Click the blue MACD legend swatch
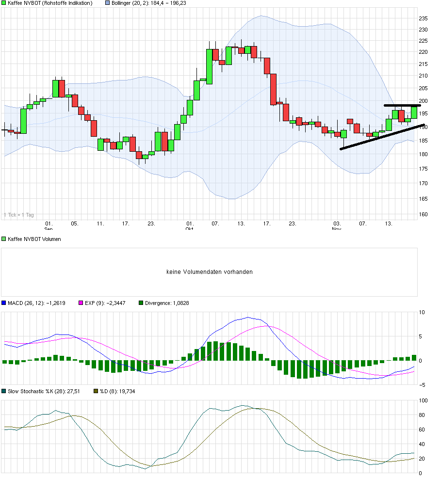This screenshot has height=478, width=440. click(x=4, y=303)
